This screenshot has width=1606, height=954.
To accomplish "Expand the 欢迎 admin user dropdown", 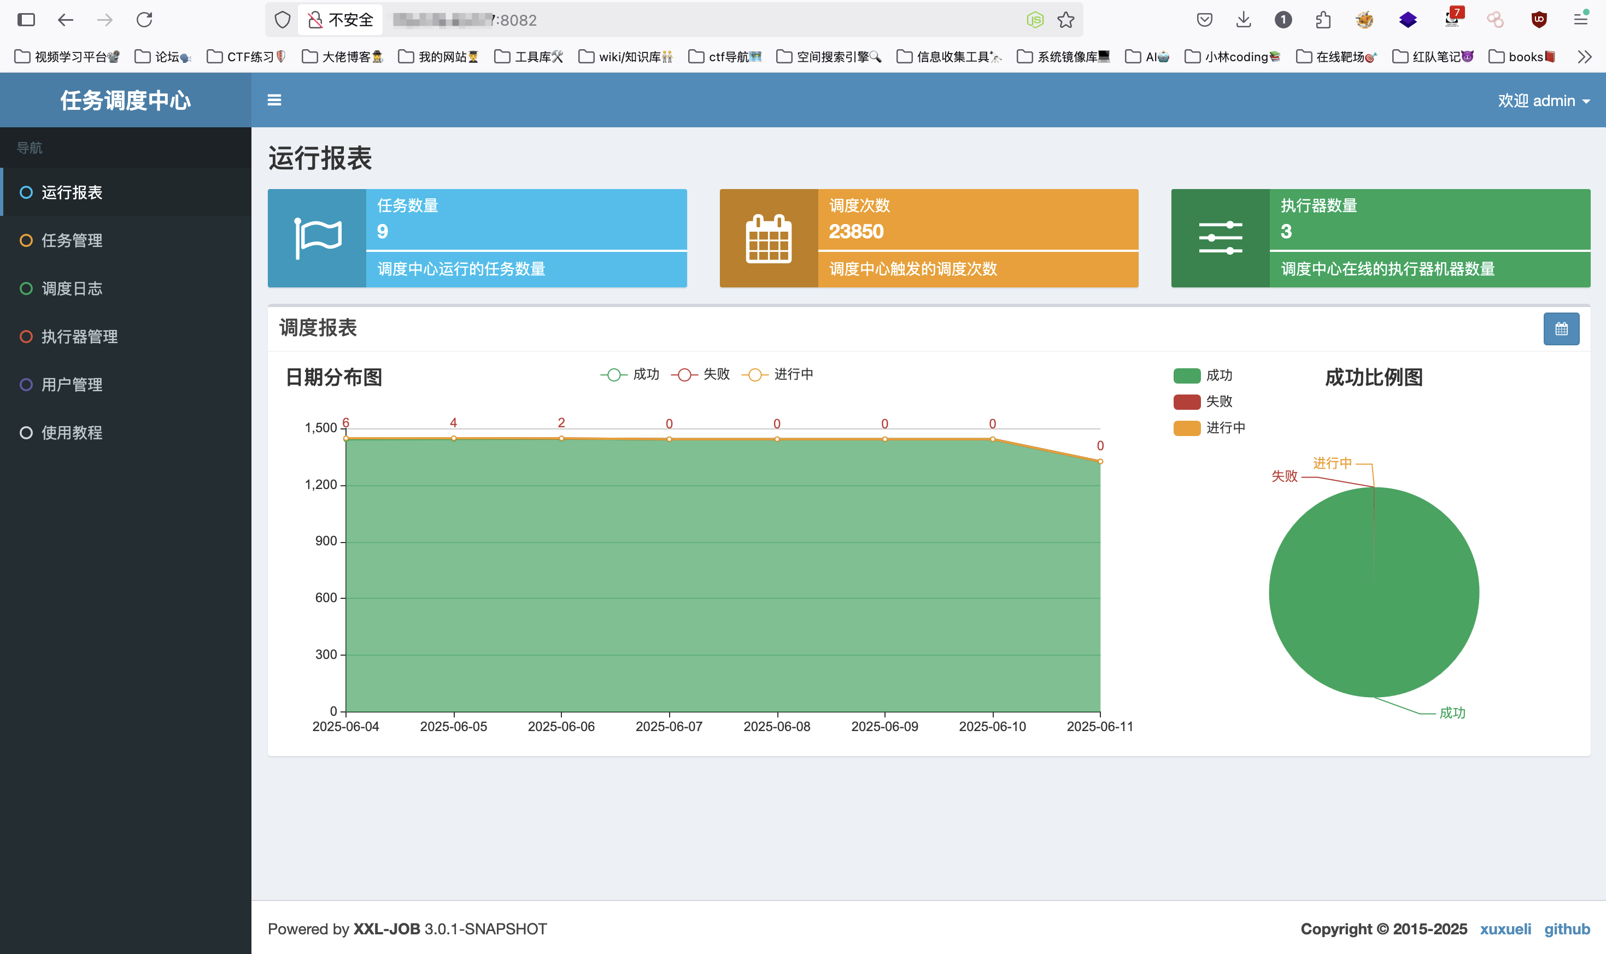I will [x=1543, y=101].
